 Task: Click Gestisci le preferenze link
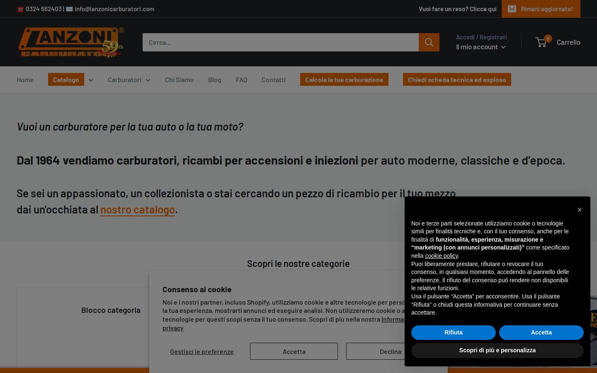(202, 351)
